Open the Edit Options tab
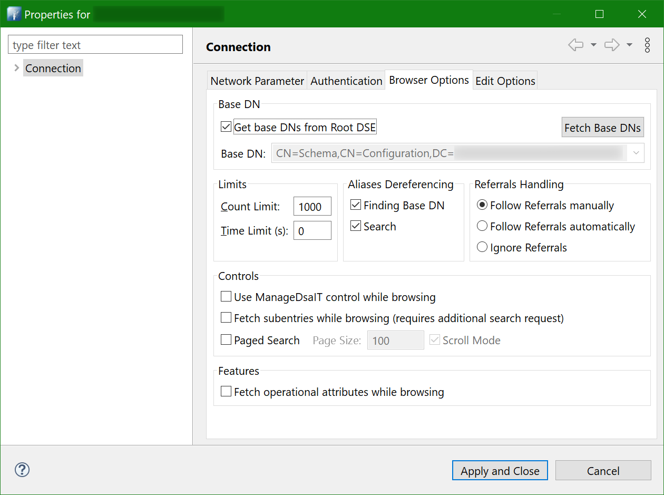 coord(505,81)
